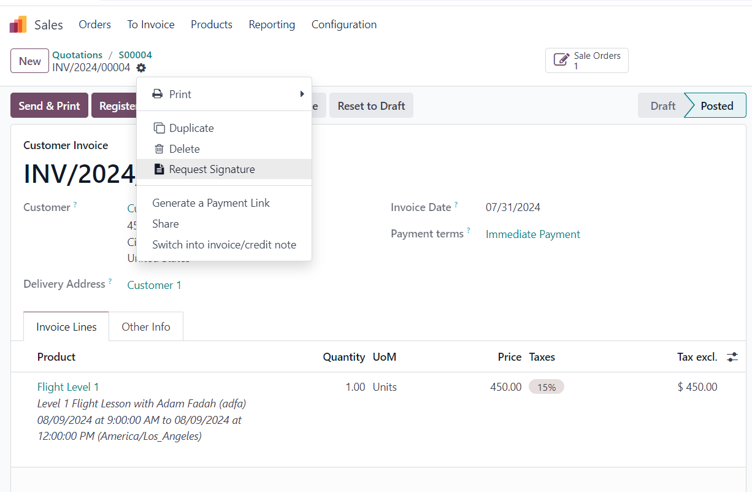
Task: Open the To Invoice menu
Action: tap(151, 25)
